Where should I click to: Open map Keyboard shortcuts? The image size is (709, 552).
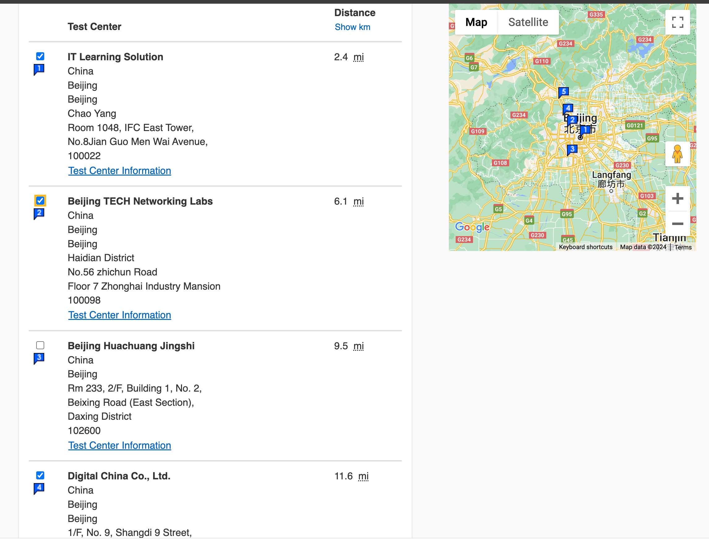(585, 247)
